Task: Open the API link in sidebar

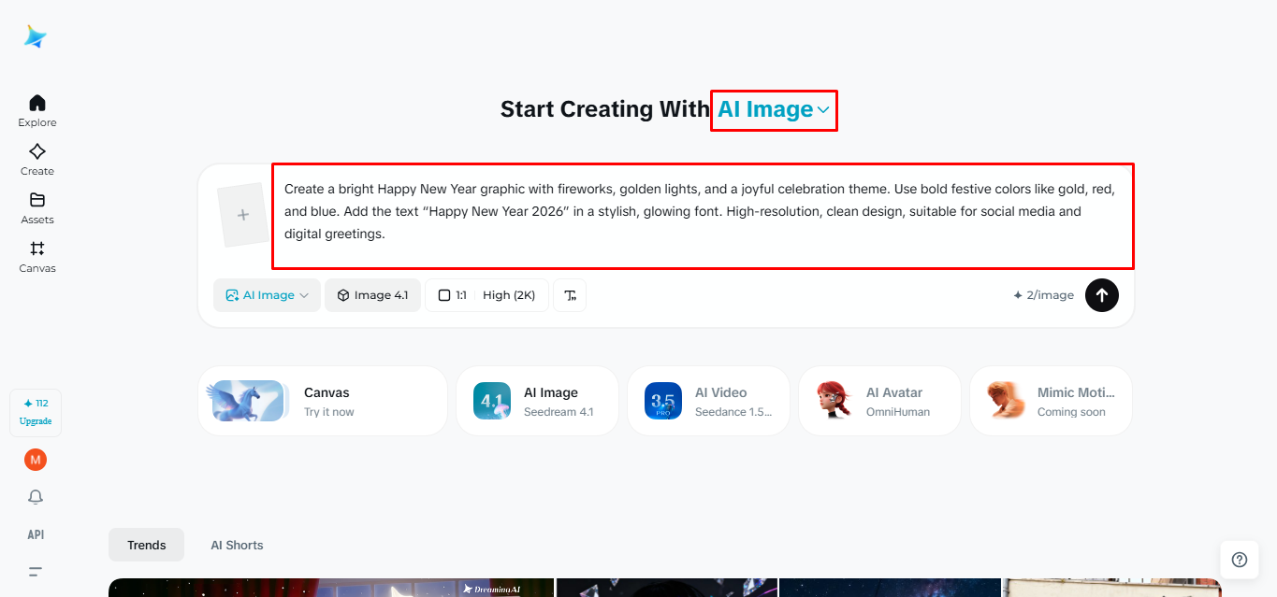Action: point(36,534)
